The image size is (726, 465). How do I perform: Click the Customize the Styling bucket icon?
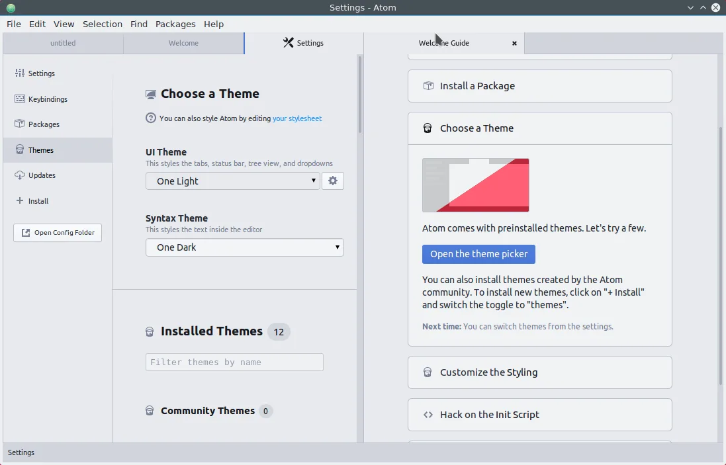(x=428, y=372)
